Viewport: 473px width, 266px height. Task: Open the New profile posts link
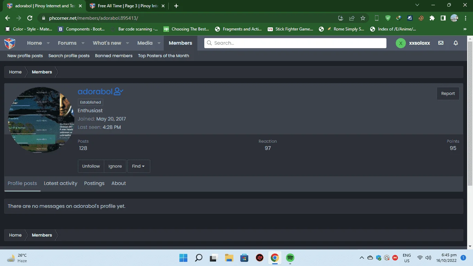pyautogui.click(x=25, y=56)
